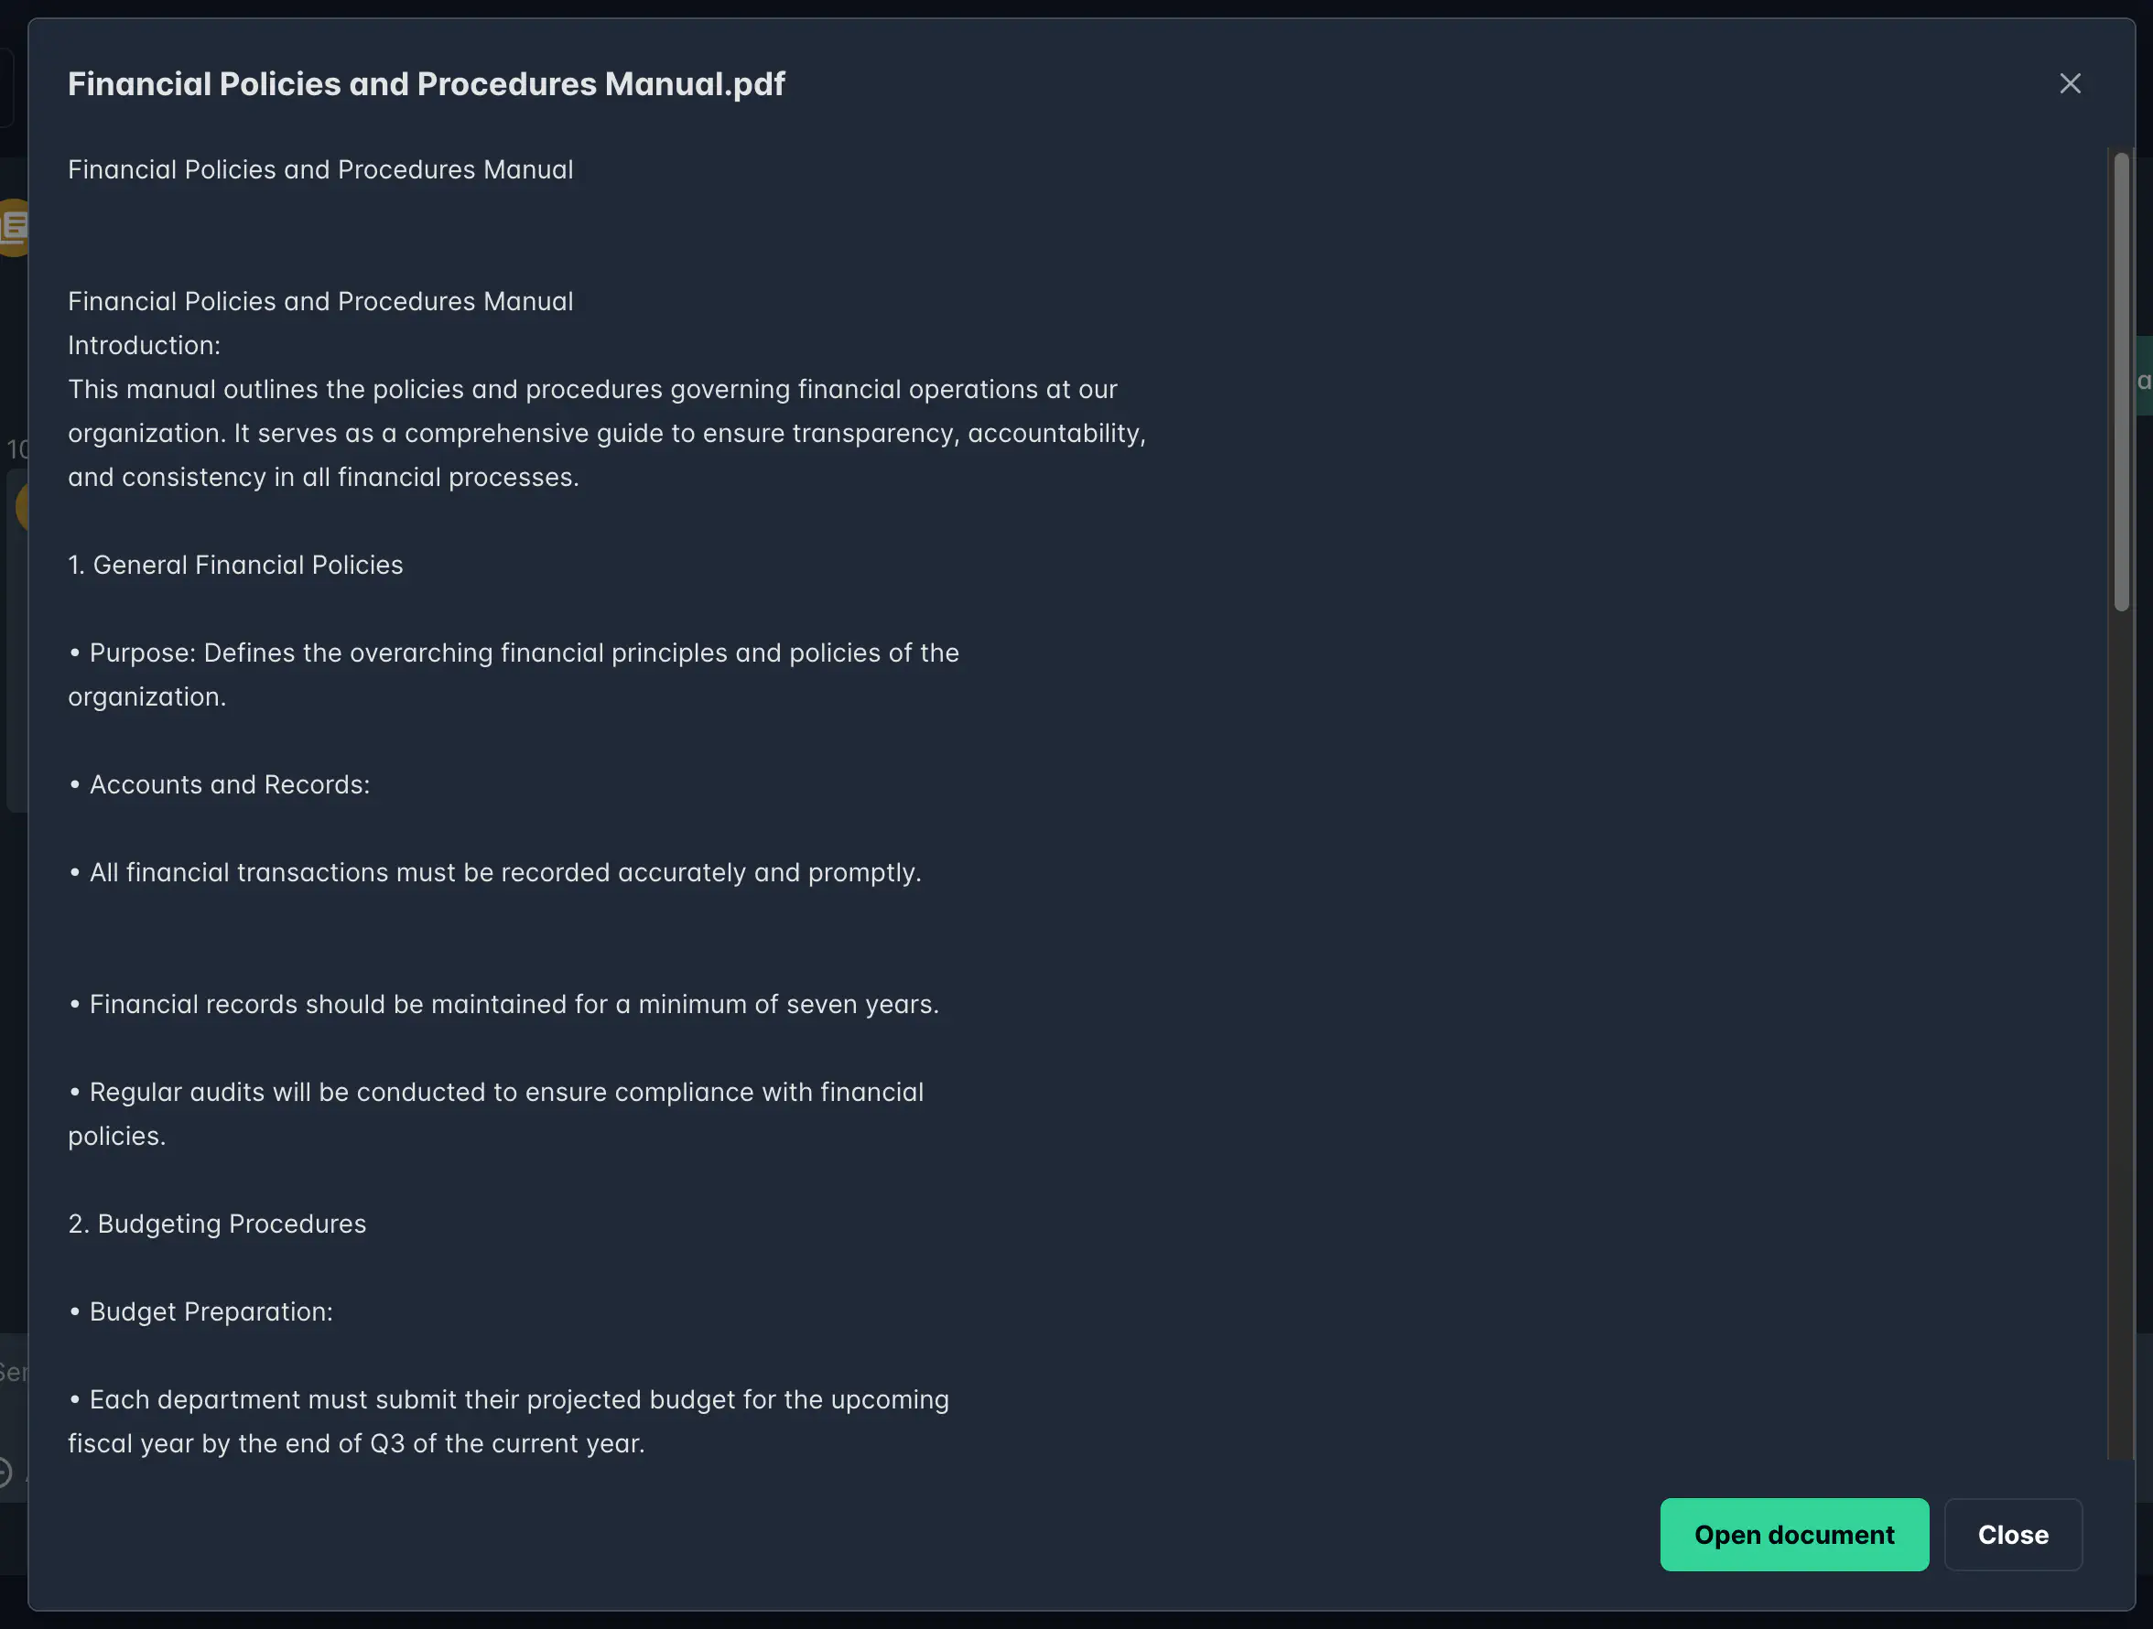
Task: Click the bullet about regular audits
Action: (x=495, y=1115)
